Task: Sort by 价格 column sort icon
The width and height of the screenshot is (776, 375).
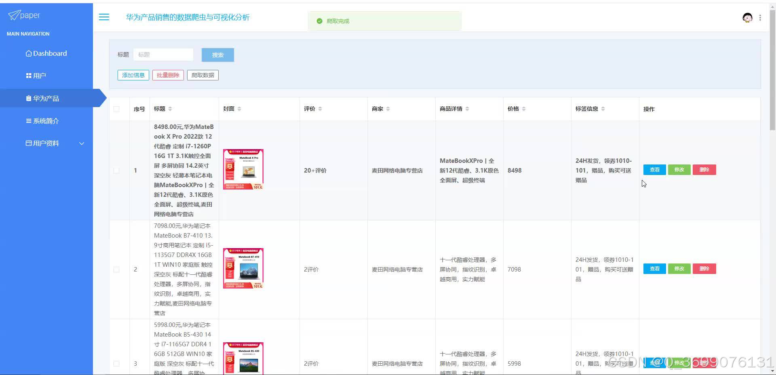Action: (524, 109)
